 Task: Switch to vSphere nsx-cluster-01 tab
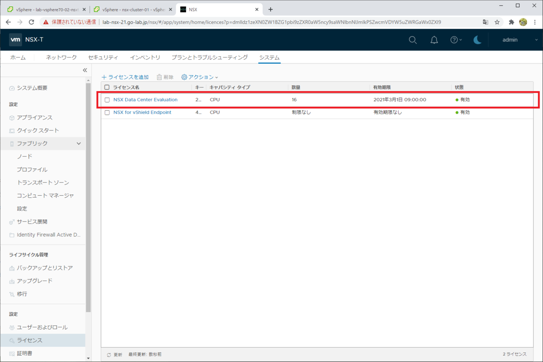[x=133, y=9]
